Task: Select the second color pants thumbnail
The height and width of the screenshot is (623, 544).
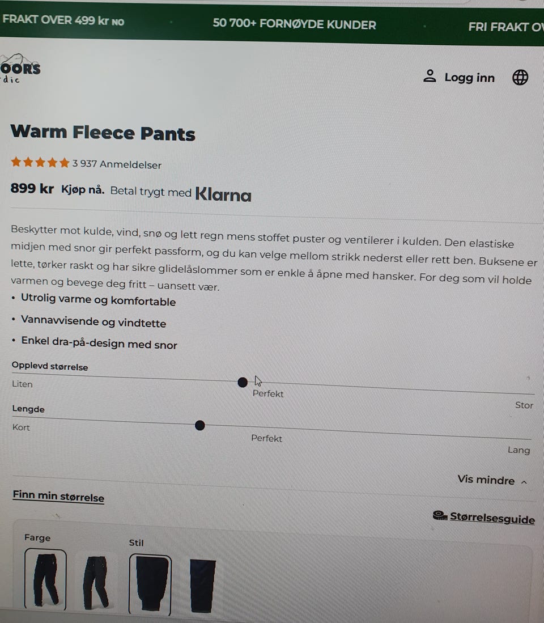Action: click(x=95, y=582)
